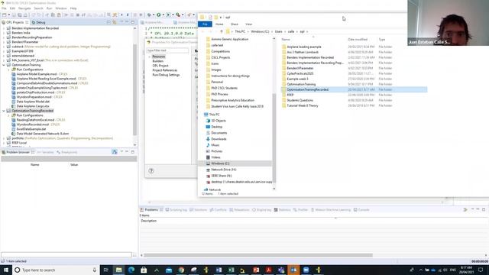Select 'WyndorRecorded.mod' in the project tree

pos(33,125)
